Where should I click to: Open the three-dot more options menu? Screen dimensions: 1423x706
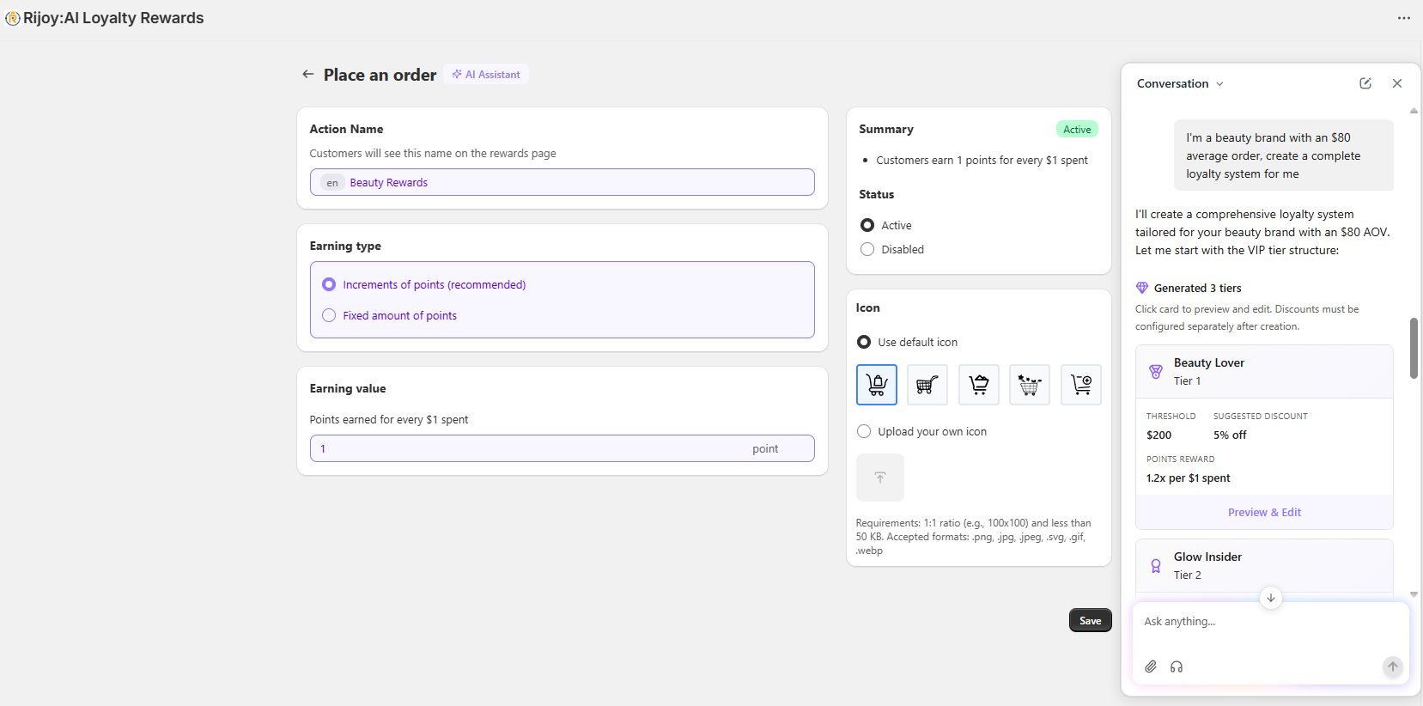pyautogui.click(x=1404, y=18)
